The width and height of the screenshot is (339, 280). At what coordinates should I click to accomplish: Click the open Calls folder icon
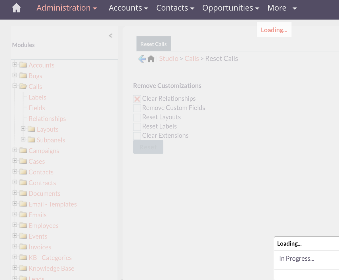(x=23, y=87)
